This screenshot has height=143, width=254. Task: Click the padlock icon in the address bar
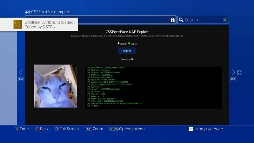tap(172, 20)
